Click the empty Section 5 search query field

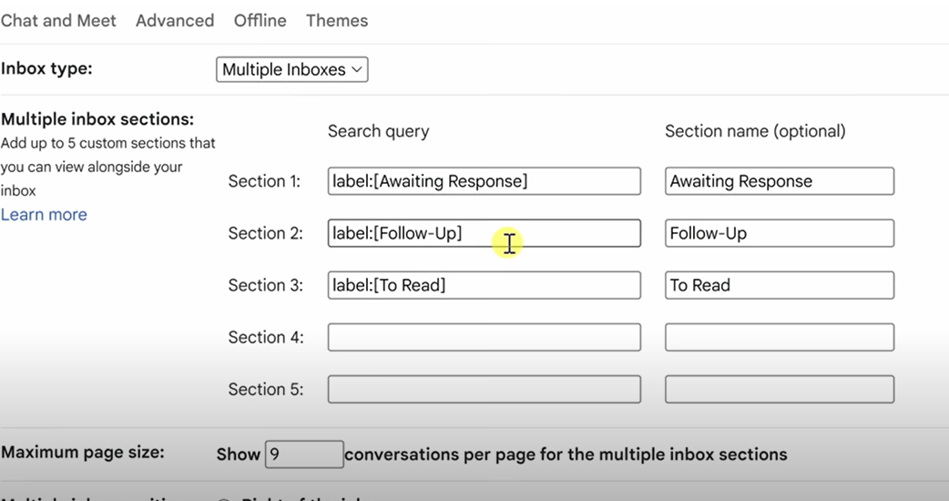click(x=484, y=389)
